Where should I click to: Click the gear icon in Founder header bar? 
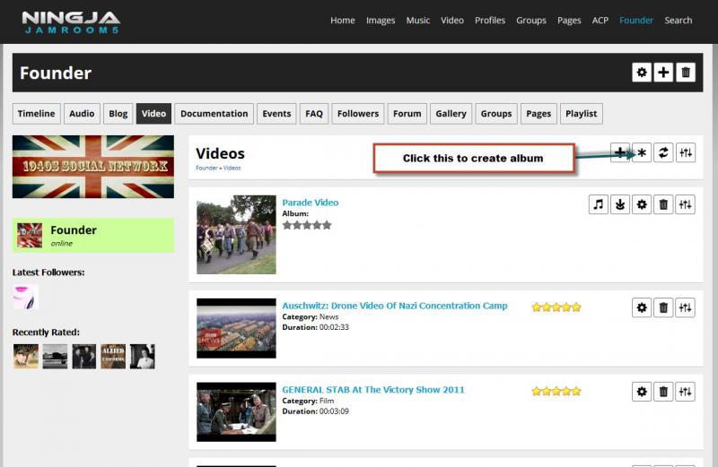(642, 73)
